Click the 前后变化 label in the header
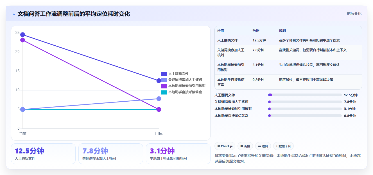Screen dimensions: 373x175 pyautogui.click(x=354, y=13)
